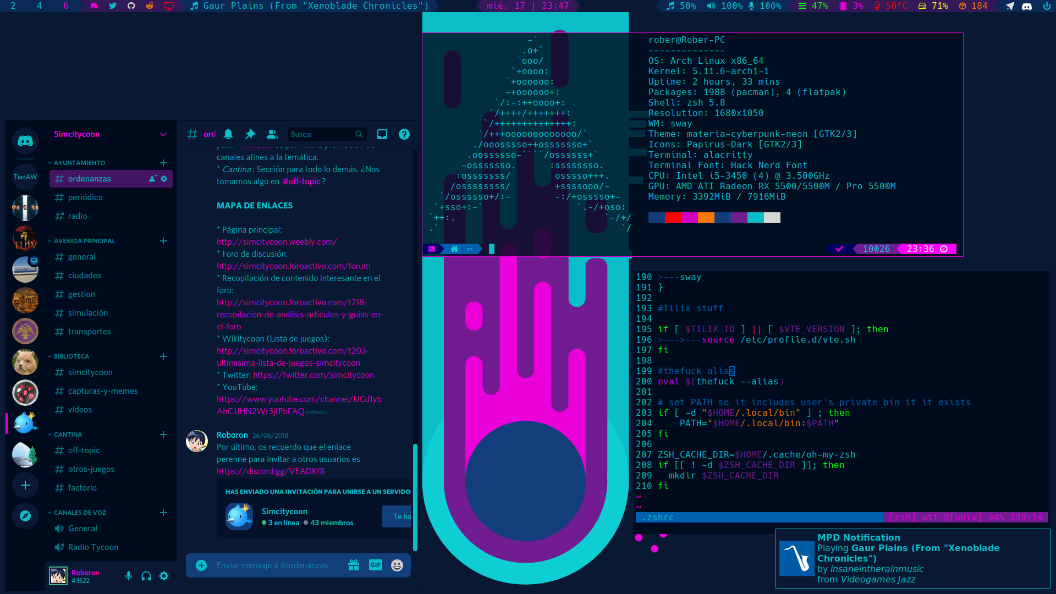Open the GIF picker

(x=376, y=565)
